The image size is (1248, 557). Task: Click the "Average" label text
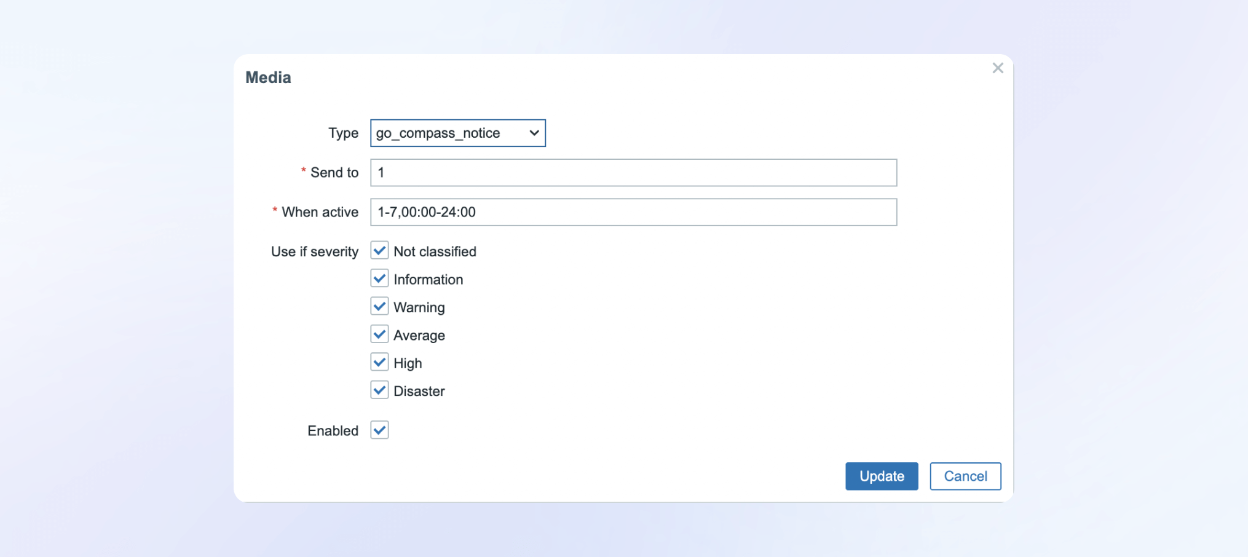(x=419, y=336)
